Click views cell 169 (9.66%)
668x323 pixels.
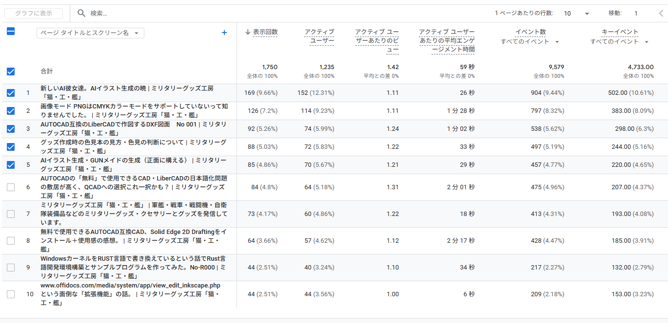point(261,93)
